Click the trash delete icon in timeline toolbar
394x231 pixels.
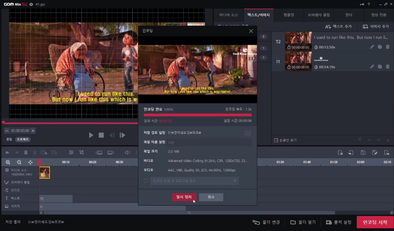coord(26,153)
